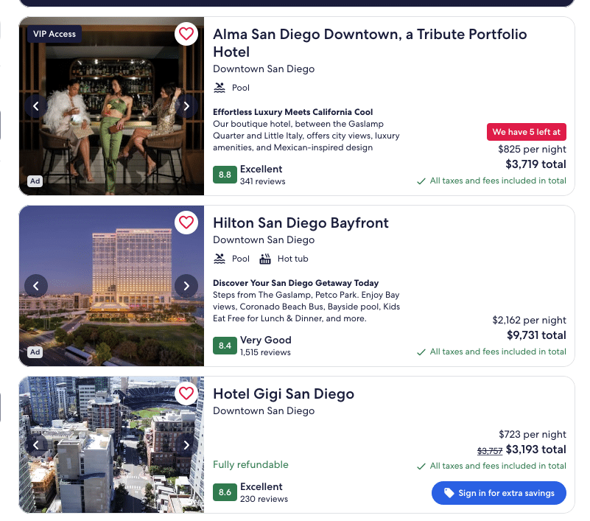Click the Ad label on Alma San Diego photo
Viewport: 590px width, 521px height.
click(x=35, y=181)
